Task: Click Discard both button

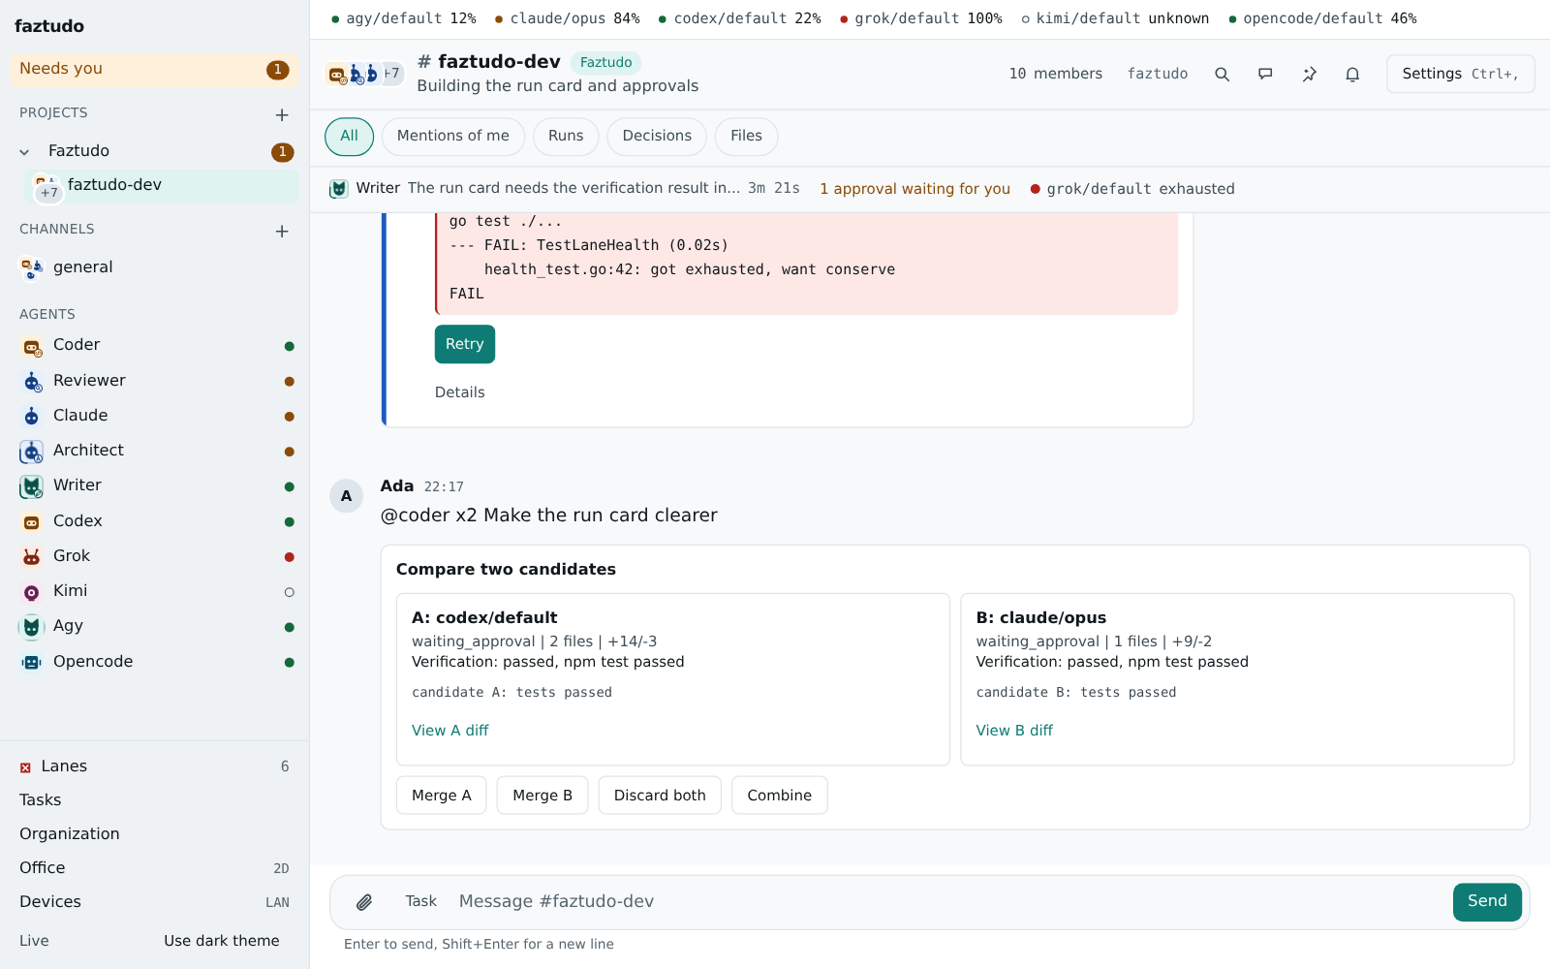Action: (660, 796)
